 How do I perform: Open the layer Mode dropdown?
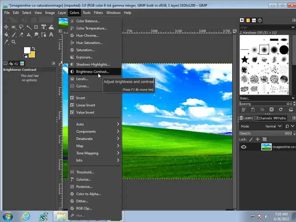pyautogui.click(x=261, y=126)
